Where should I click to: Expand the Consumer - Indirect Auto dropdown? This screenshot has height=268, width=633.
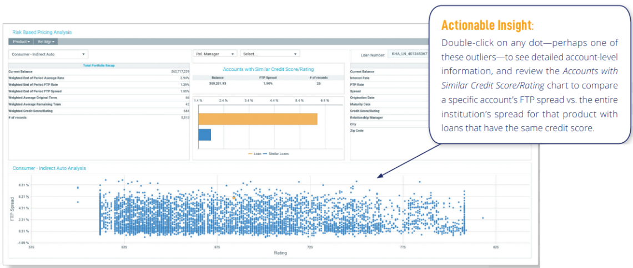pyautogui.click(x=49, y=54)
